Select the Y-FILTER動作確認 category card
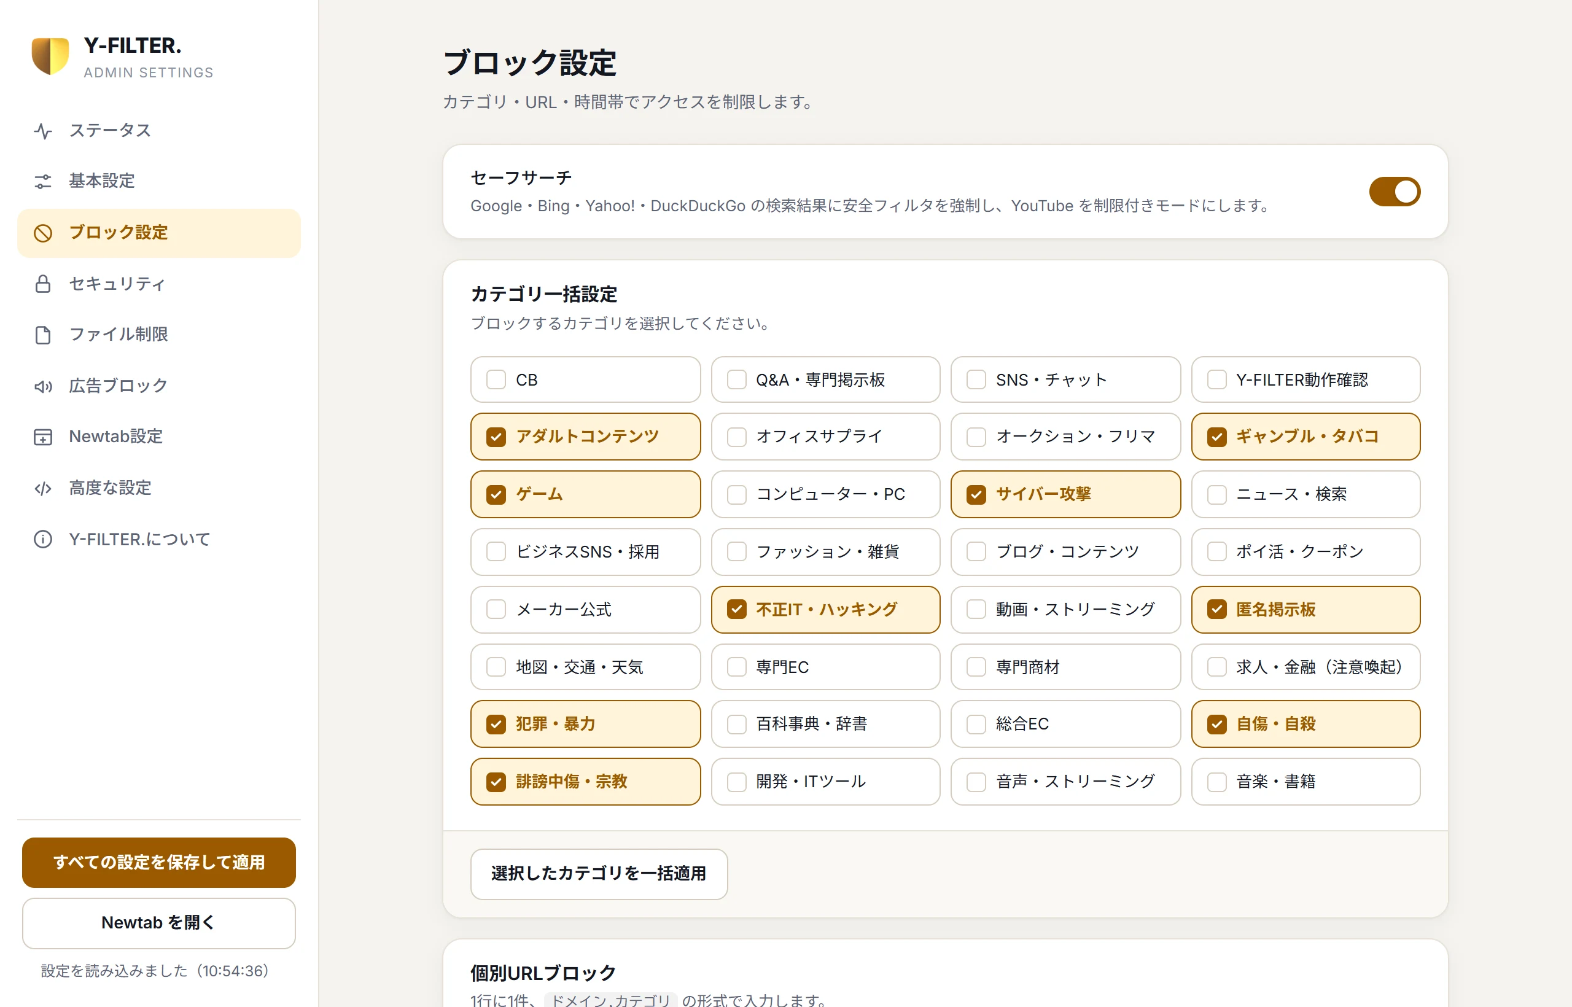The image size is (1572, 1007). tap(1306, 380)
